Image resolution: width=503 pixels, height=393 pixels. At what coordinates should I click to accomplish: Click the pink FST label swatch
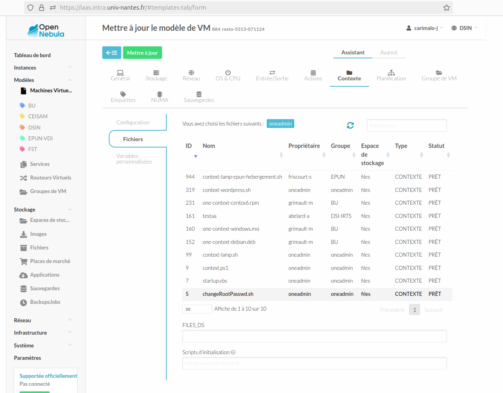[x=22, y=149]
